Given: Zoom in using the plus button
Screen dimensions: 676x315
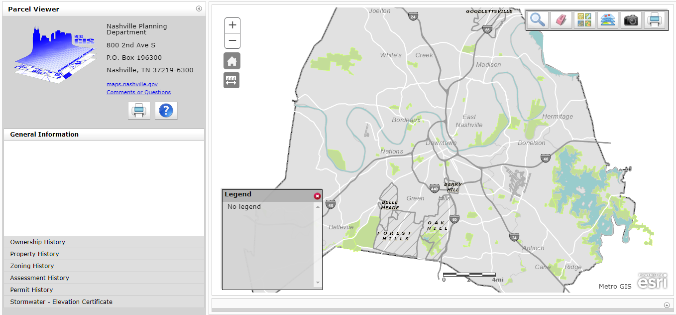Looking at the screenshot, I should point(232,24).
